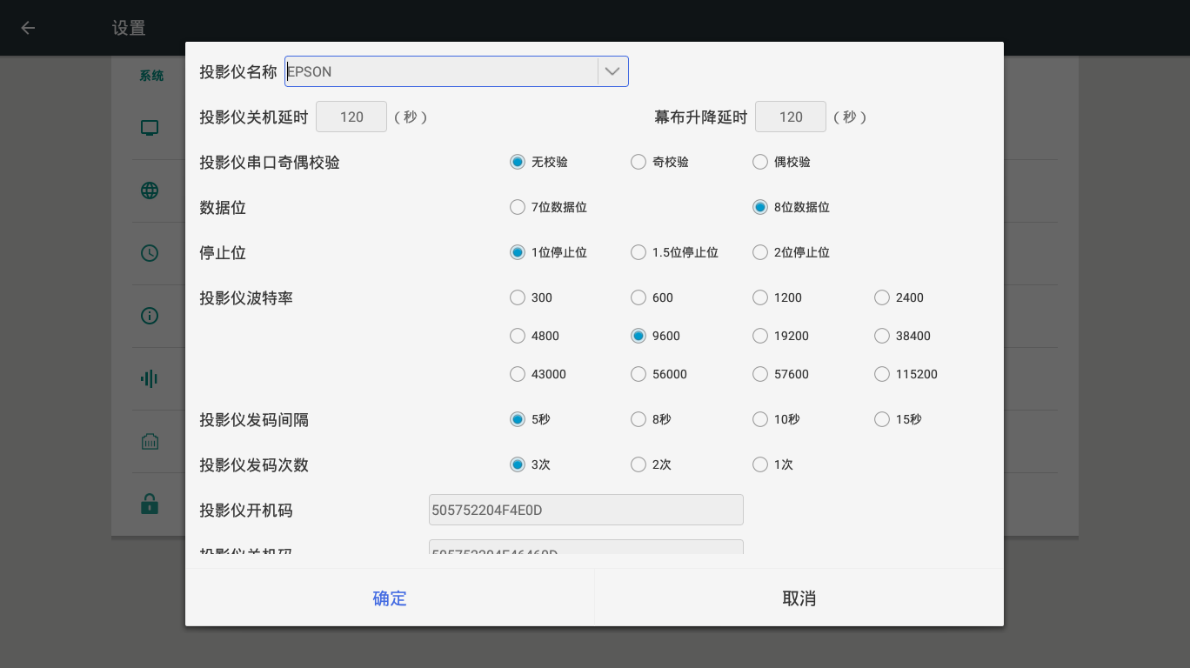The image size is (1190, 668).
Task: Click the padlock icon in the sidebar
Action: pyautogui.click(x=150, y=504)
